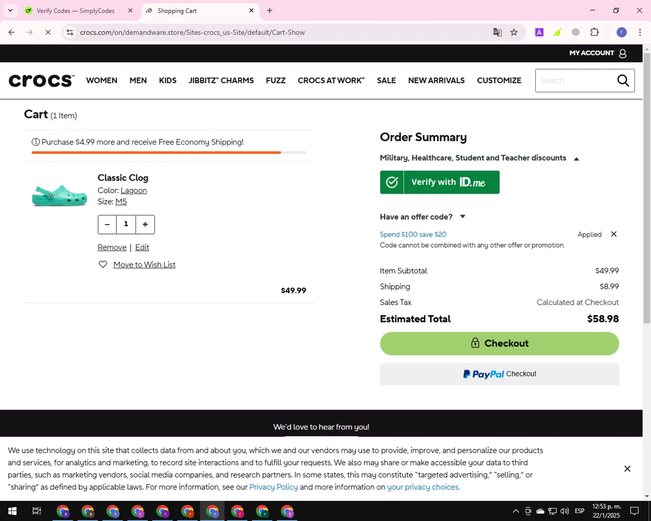This screenshot has width=651, height=521.
Task: Click the globe extension icon
Action: tap(575, 32)
